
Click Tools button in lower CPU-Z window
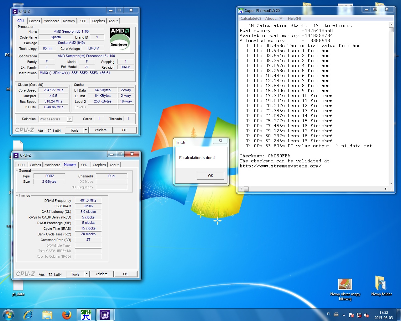[75, 274]
